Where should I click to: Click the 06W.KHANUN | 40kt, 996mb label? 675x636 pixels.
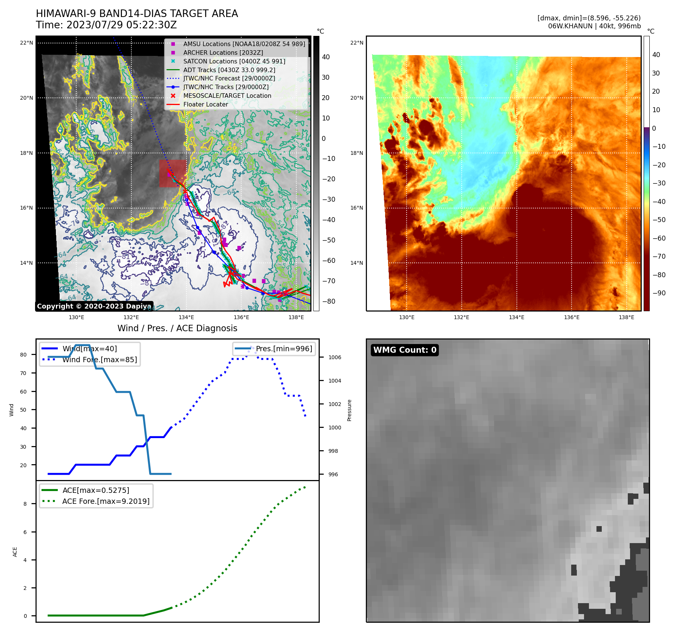[594, 26]
